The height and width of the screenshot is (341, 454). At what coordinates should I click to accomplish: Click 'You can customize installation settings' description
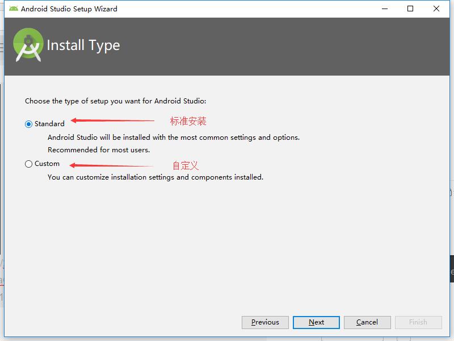pyautogui.click(x=155, y=177)
